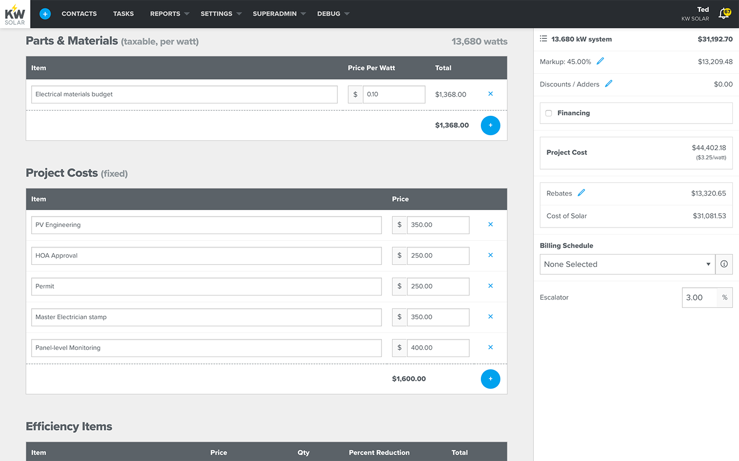Click the system details list icon
Image resolution: width=739 pixels, height=461 pixels.
pos(543,39)
